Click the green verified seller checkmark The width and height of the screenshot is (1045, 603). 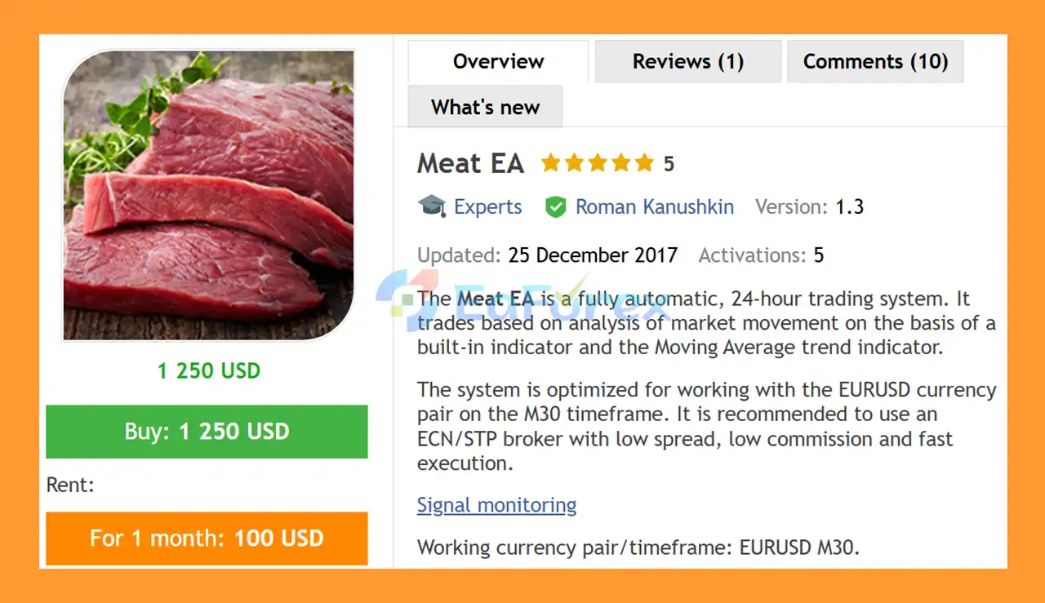click(x=556, y=206)
